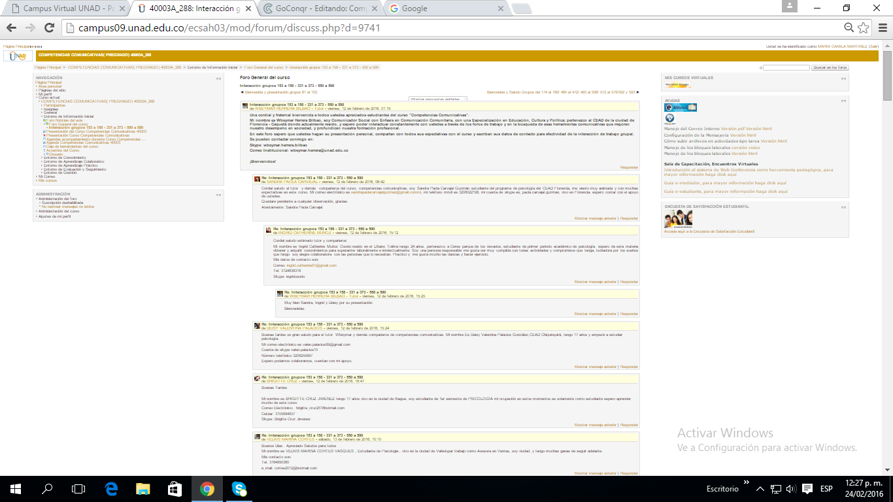Viewport: 893px width, 502px height.
Task: Switch to the Google browser tab
Action: 445,8
